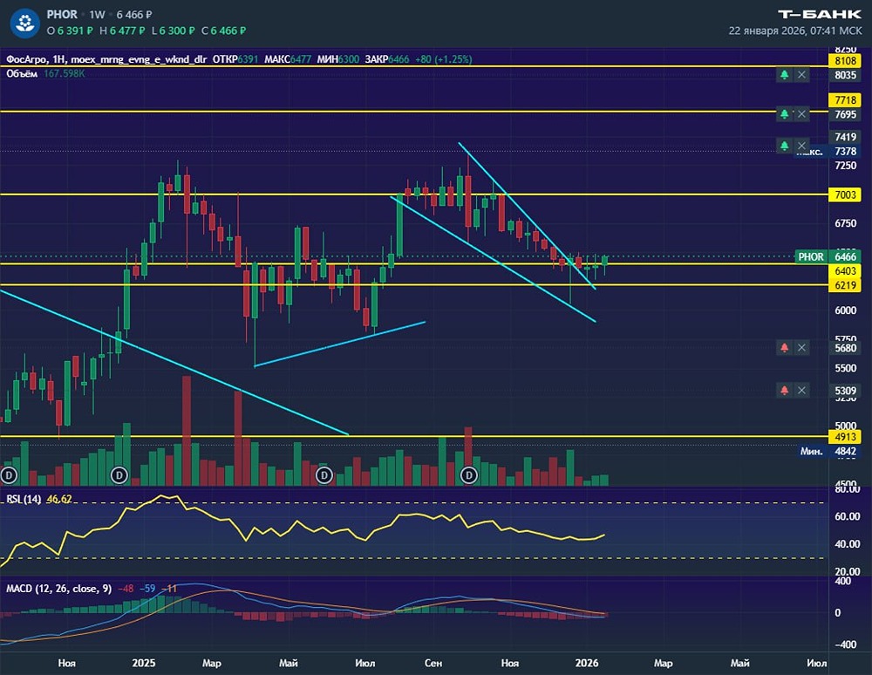Click the +80 (+1.25%) change value
Screen dimensions: 872x675
[x=443, y=59]
